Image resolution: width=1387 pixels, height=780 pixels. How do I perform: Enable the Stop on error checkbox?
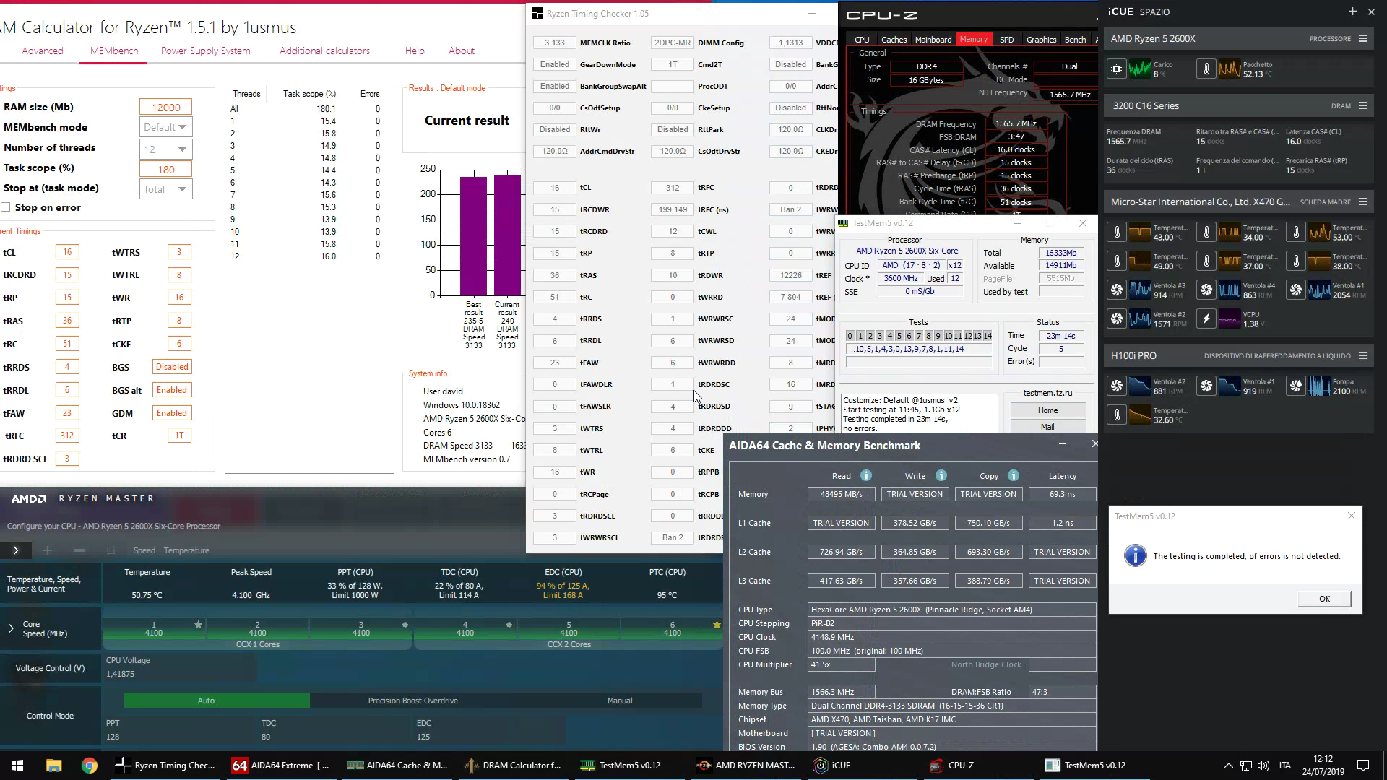6,207
